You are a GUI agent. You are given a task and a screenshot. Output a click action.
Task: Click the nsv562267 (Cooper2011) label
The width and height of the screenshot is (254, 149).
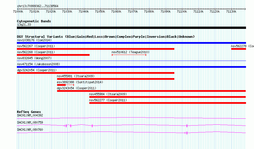(36, 46)
